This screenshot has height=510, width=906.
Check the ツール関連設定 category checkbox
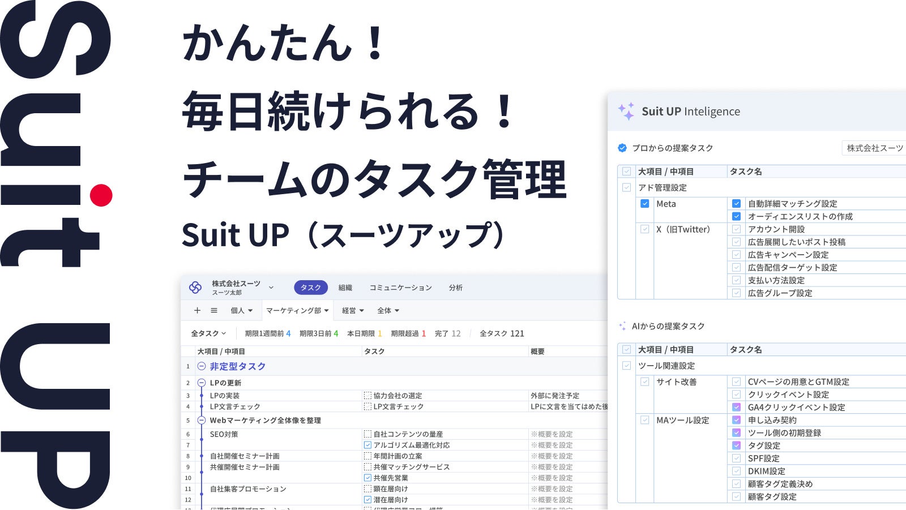tap(626, 366)
